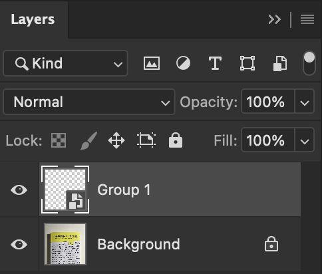Click the smart object badge on Group 1
The image size is (322, 274).
point(76,201)
